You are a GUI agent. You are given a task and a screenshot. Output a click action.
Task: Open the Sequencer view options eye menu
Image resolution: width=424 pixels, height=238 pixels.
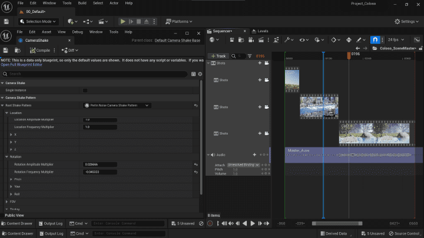[304, 40]
